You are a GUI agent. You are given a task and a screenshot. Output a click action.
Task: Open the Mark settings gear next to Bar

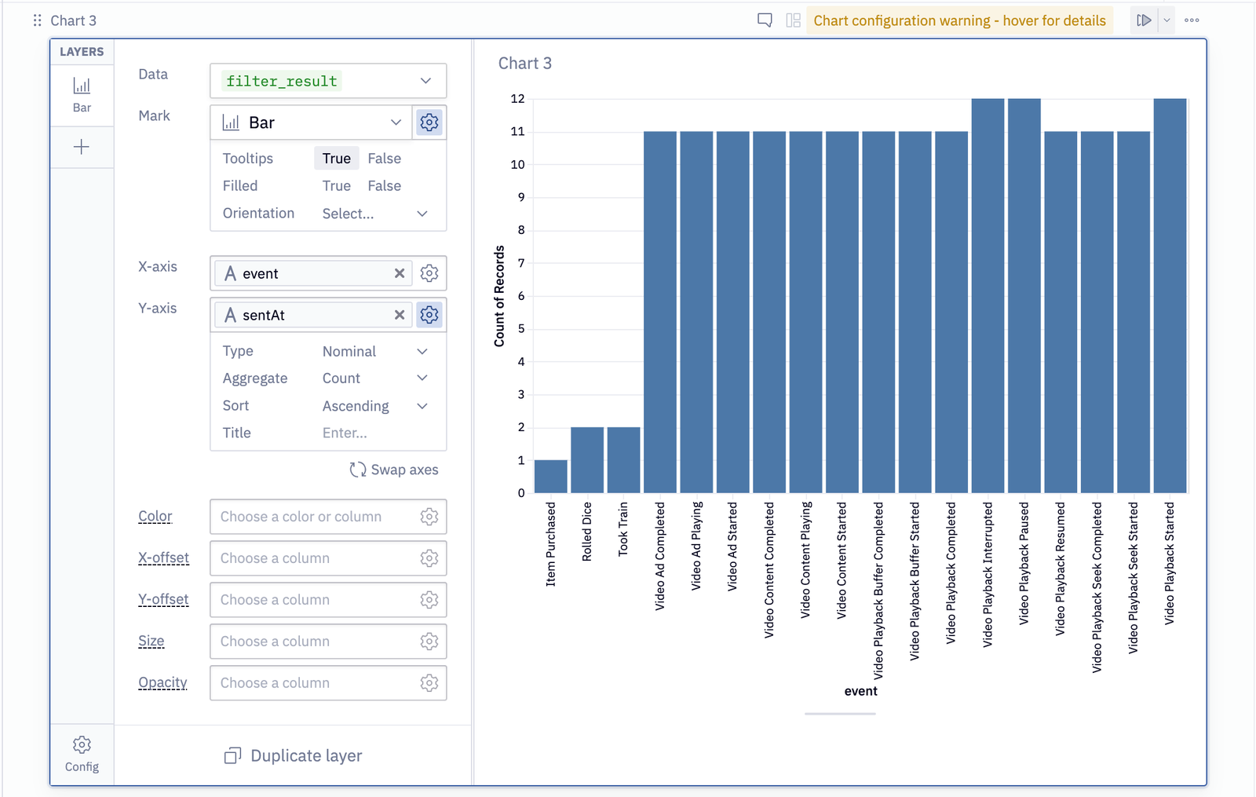point(429,122)
